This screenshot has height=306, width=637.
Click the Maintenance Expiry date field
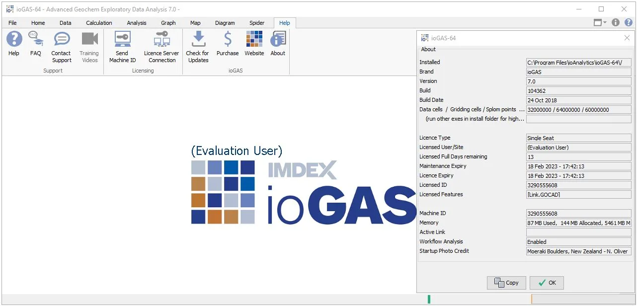[579, 166]
